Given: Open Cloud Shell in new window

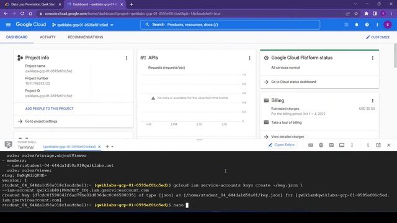Looking at the screenshot, I should point(378,145).
